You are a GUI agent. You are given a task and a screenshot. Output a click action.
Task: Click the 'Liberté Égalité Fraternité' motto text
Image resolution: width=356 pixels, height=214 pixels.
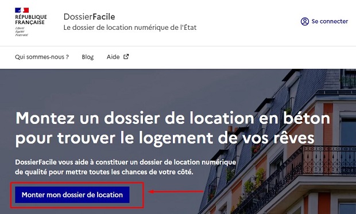point(22,32)
